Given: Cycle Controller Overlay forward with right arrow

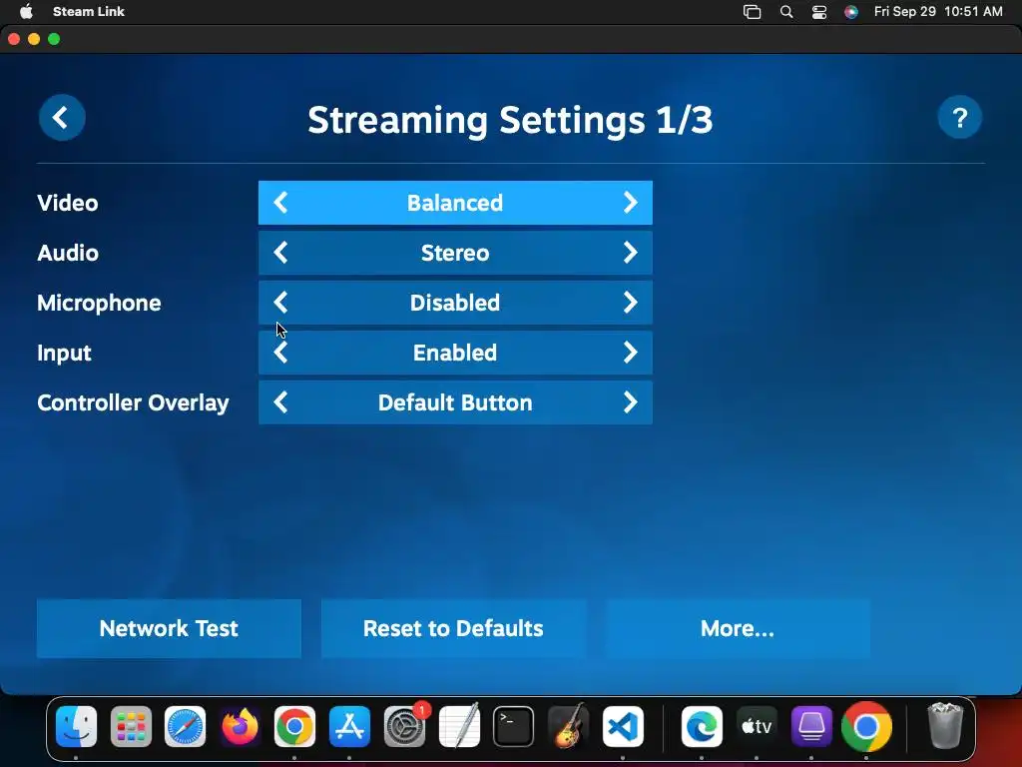Looking at the screenshot, I should point(630,402).
